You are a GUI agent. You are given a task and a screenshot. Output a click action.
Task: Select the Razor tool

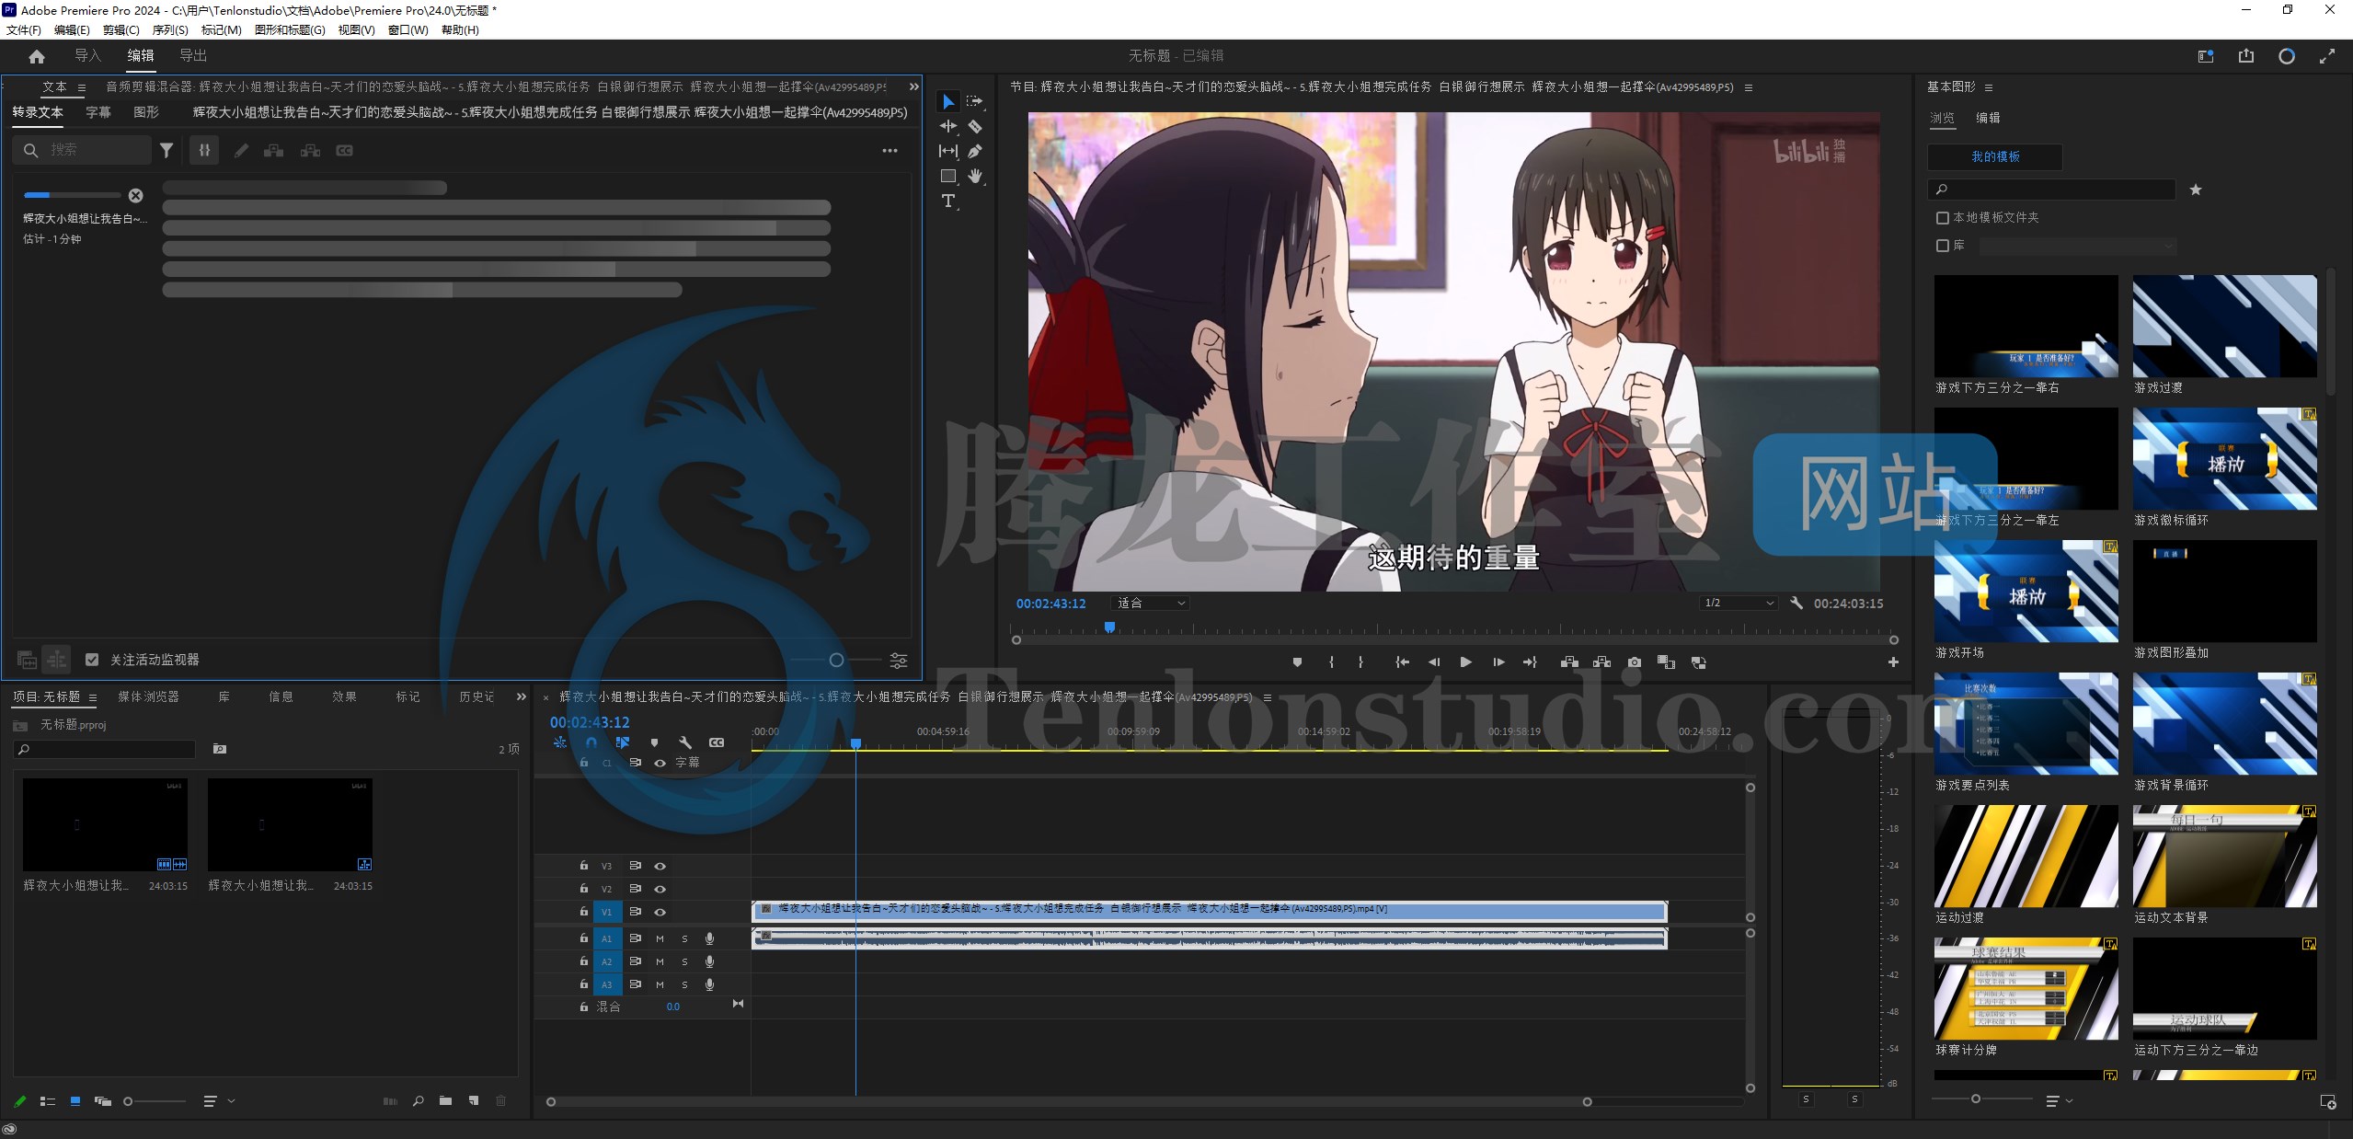pyautogui.click(x=975, y=126)
